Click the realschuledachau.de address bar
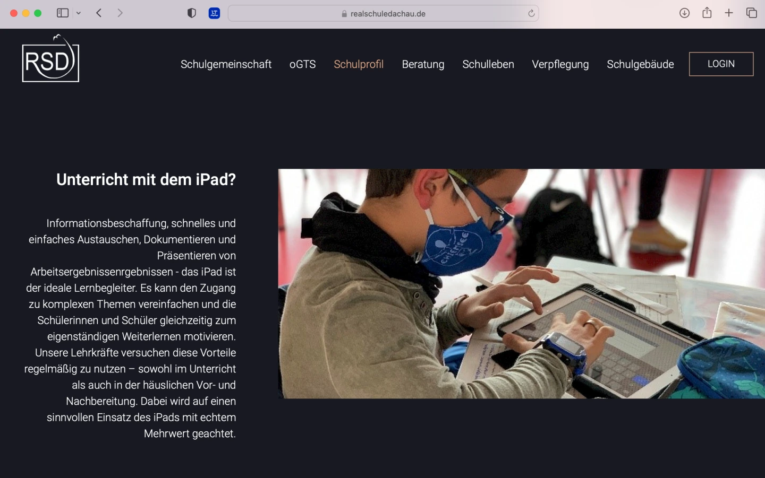 pos(383,14)
